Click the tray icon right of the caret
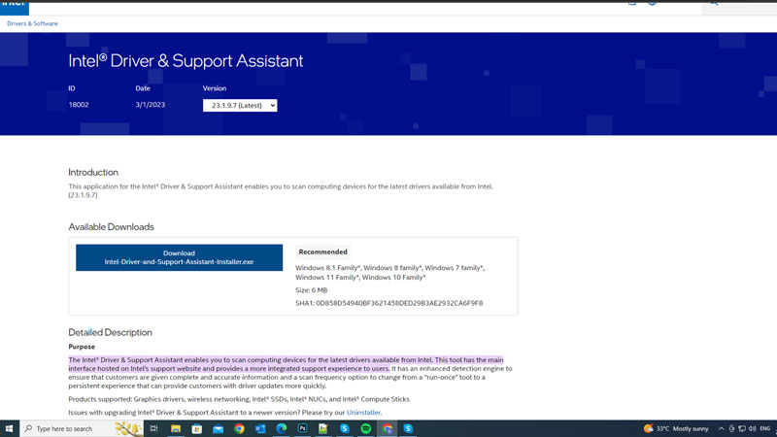 click(731, 428)
